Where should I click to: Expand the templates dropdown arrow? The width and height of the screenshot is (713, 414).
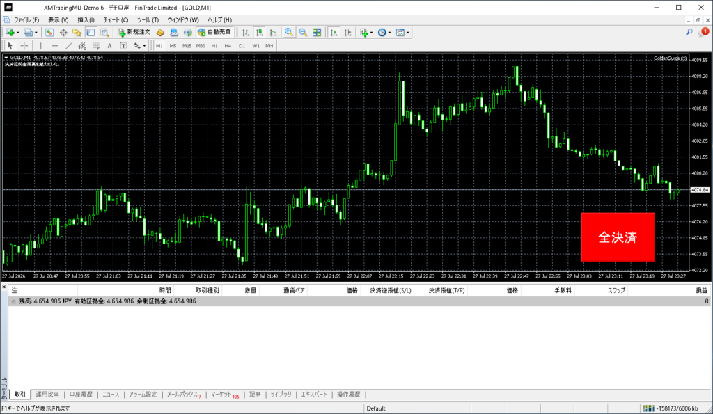[x=408, y=33]
